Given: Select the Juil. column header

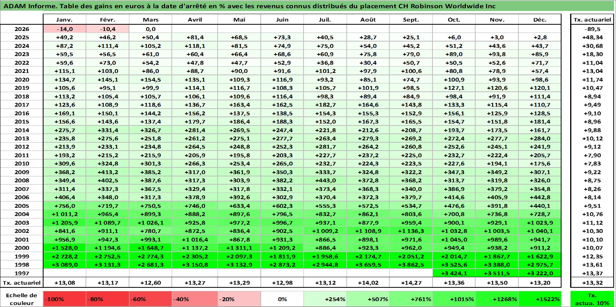Looking at the screenshot, I should [x=325, y=20].
